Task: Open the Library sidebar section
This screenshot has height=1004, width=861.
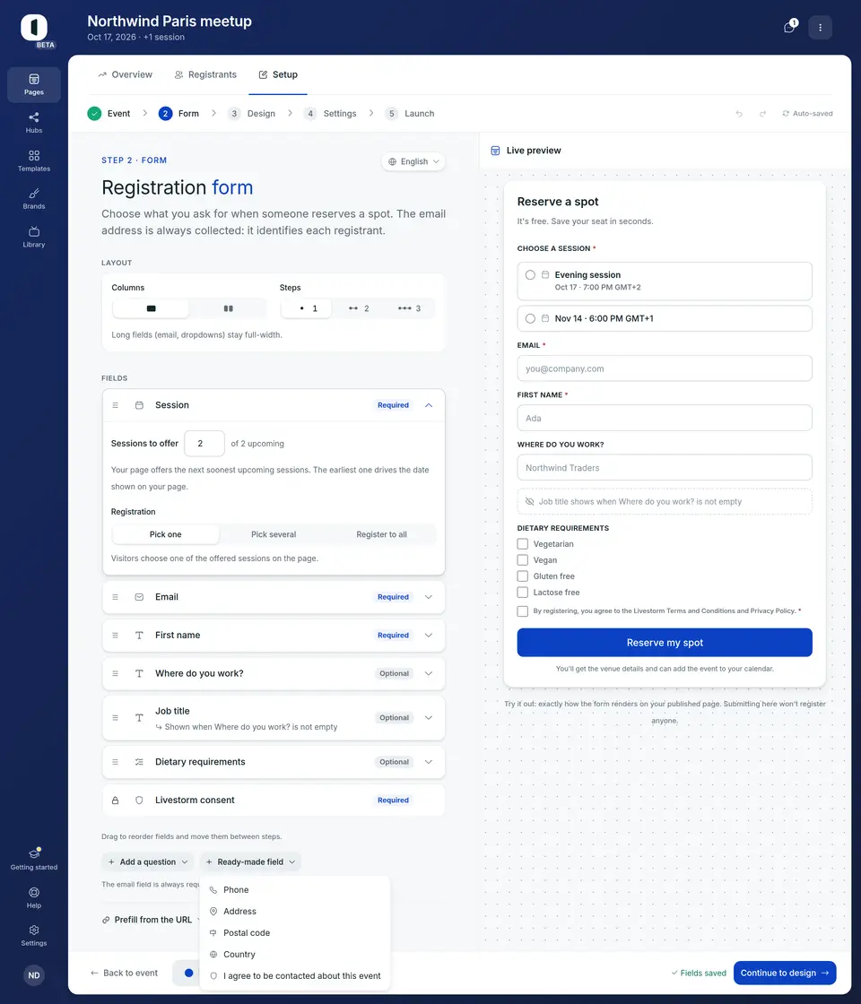Action: point(34,237)
